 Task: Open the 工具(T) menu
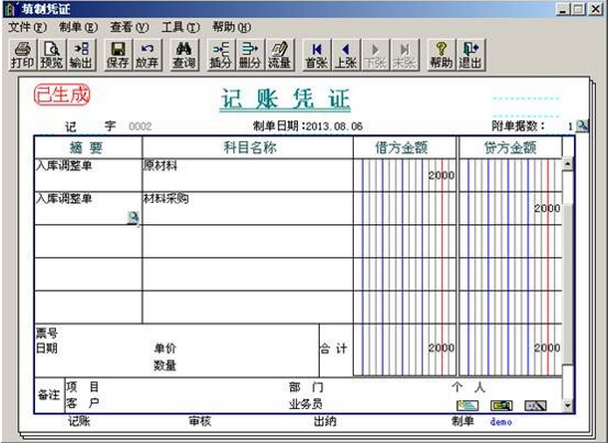[180, 27]
